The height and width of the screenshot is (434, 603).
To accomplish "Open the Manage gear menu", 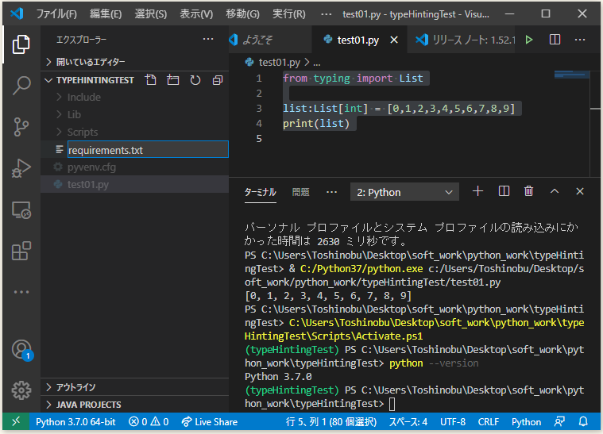I will pyautogui.click(x=21, y=390).
